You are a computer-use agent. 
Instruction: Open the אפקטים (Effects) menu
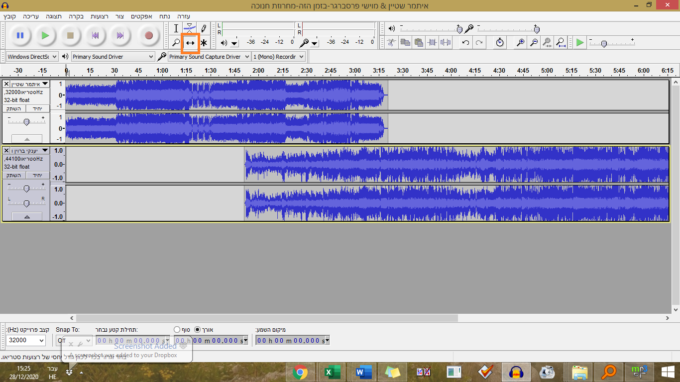(x=141, y=16)
